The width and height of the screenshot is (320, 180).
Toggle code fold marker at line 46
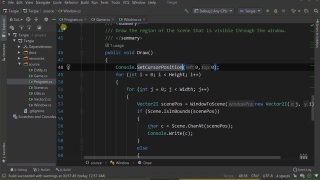coord(81,52)
